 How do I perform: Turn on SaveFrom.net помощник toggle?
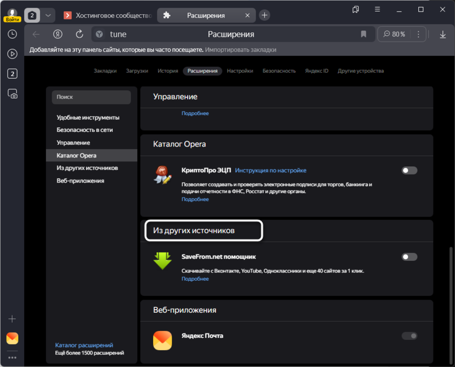tap(409, 257)
